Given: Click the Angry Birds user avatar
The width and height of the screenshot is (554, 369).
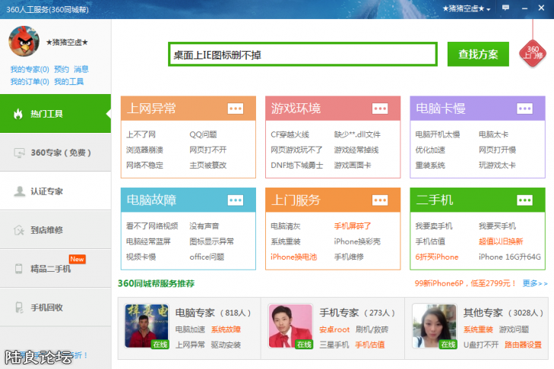Looking at the screenshot, I should 24,41.
